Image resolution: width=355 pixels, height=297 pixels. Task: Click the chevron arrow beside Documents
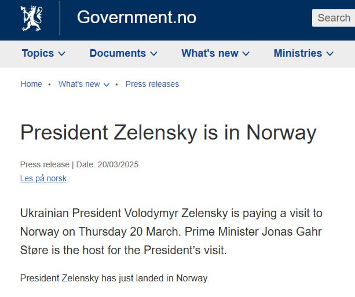pyautogui.click(x=153, y=54)
